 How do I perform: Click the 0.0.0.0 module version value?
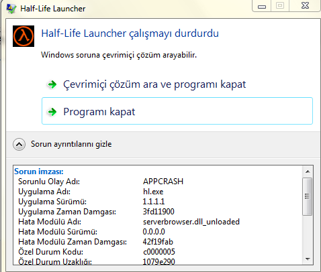point(154,232)
